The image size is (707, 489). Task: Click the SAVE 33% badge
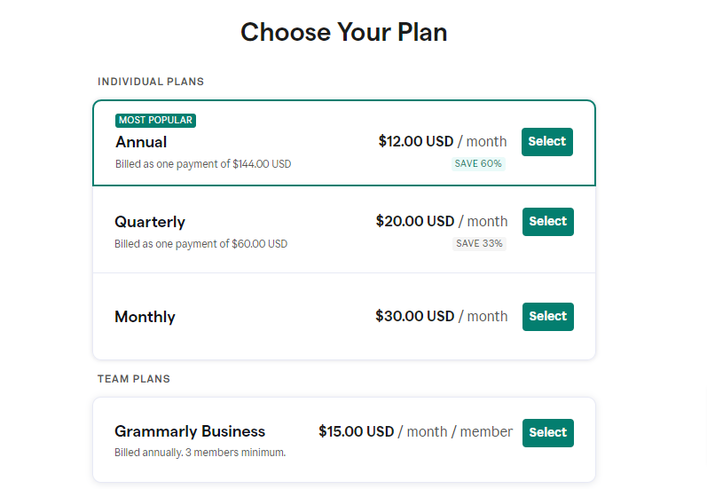click(479, 243)
